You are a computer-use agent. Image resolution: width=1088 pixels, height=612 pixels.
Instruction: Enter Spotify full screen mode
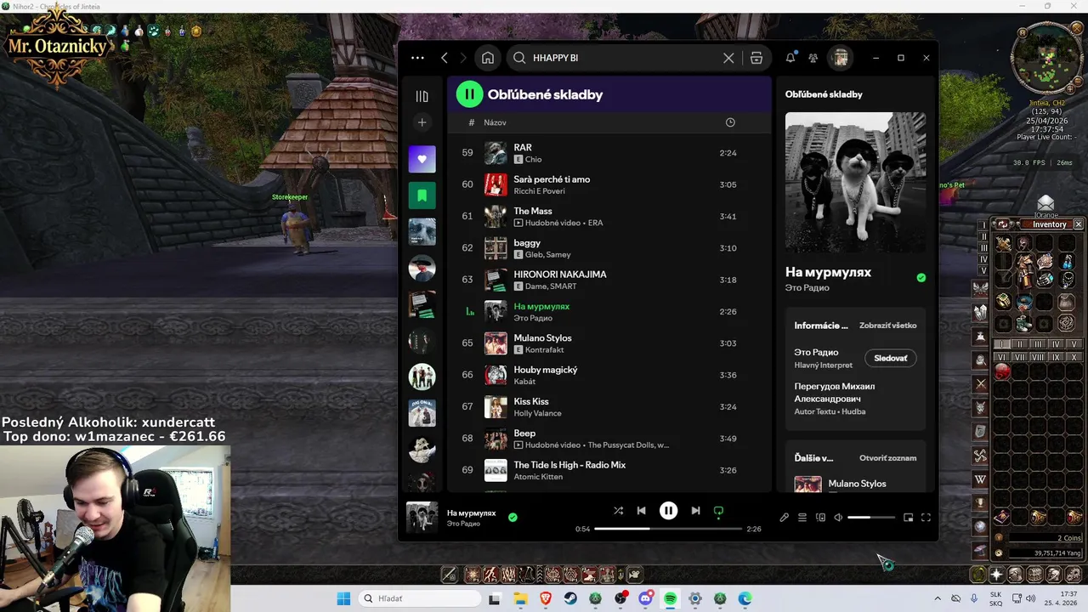926,517
